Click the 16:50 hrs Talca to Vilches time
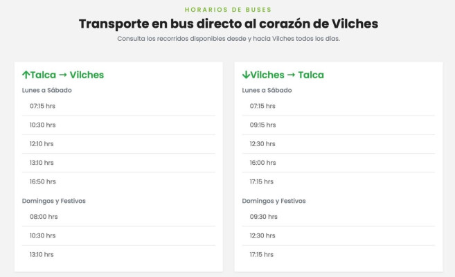This screenshot has width=455, height=277. 118,181
